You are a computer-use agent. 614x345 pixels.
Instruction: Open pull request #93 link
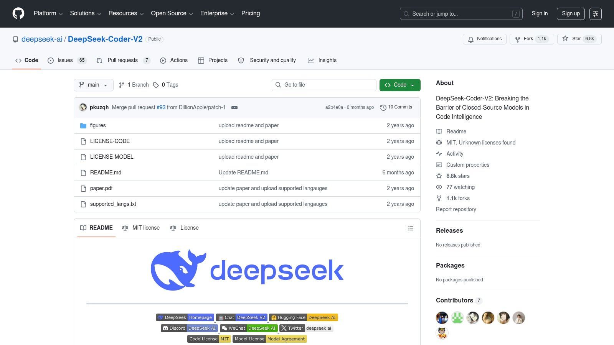(x=161, y=108)
